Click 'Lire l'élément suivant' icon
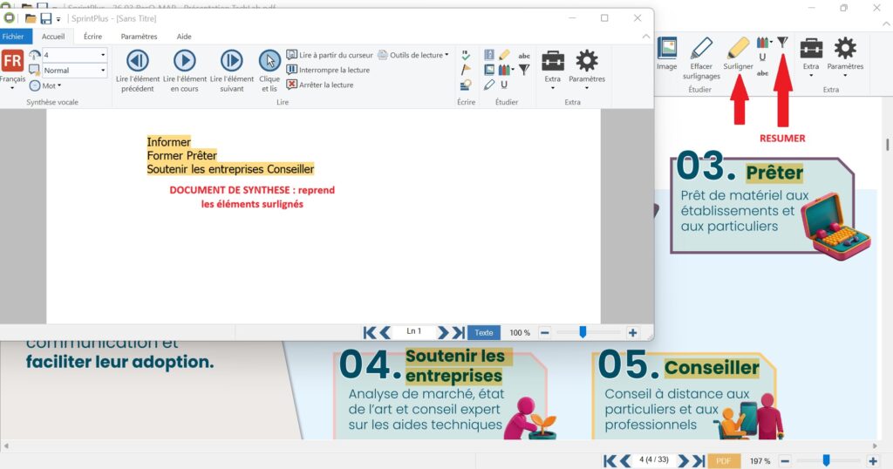The height and width of the screenshot is (469, 893). click(231, 60)
